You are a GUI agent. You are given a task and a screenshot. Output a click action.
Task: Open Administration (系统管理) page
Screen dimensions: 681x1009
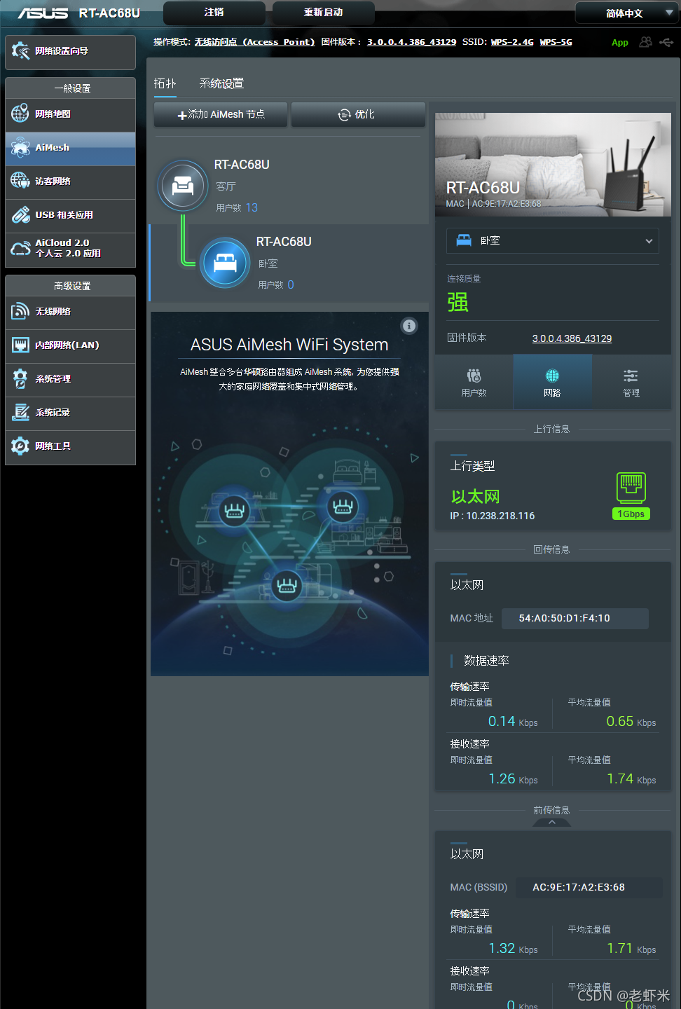[x=70, y=379]
